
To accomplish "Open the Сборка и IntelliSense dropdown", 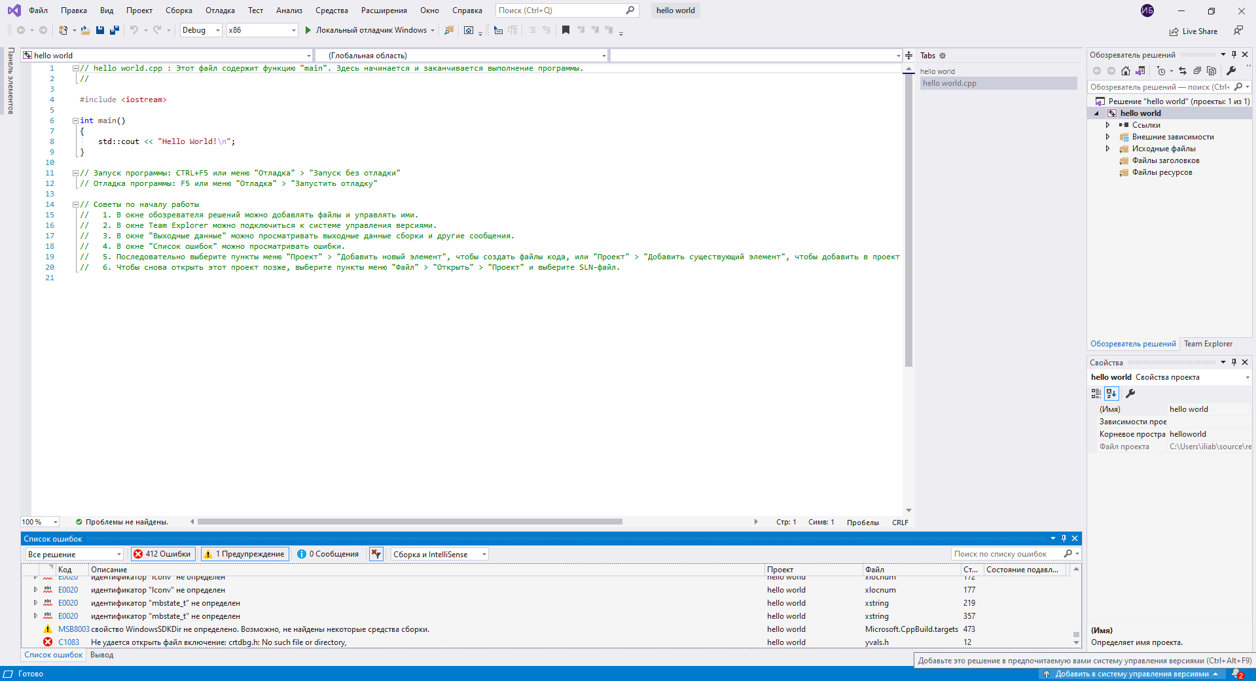I will tap(439, 555).
